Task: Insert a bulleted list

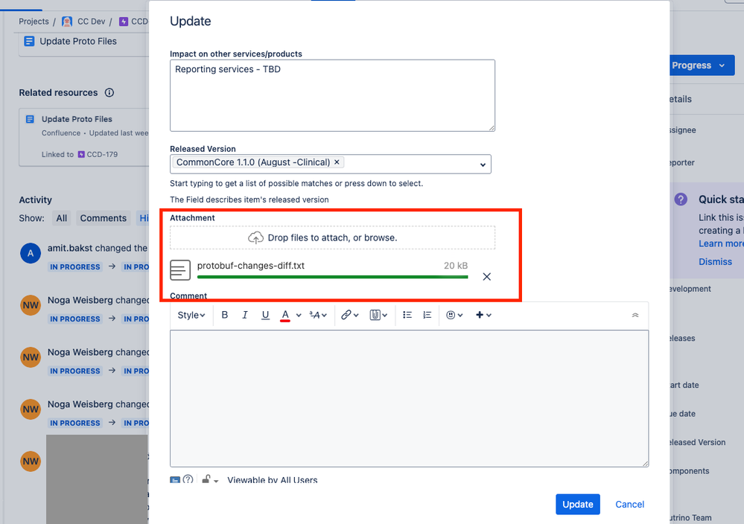Action: (x=407, y=315)
